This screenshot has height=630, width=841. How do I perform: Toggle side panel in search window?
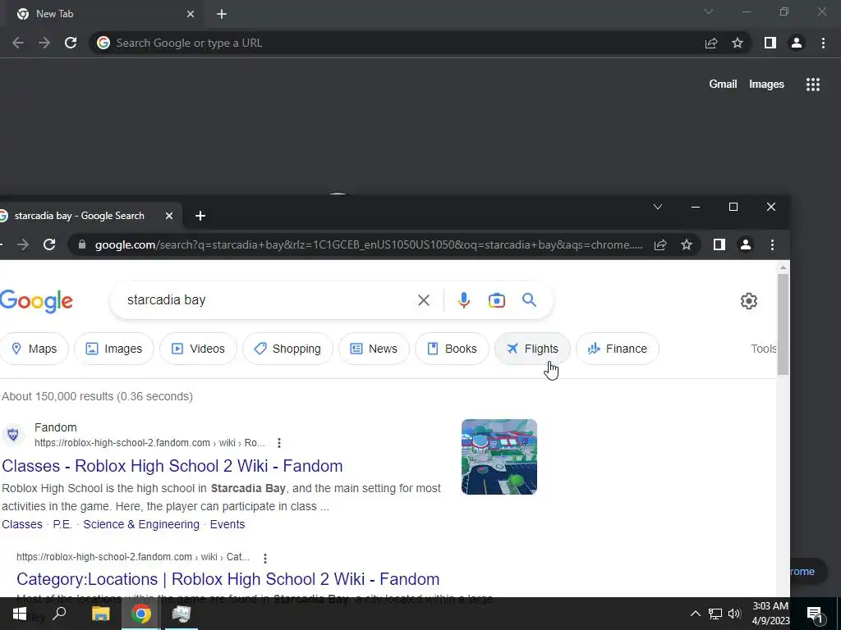click(x=719, y=244)
